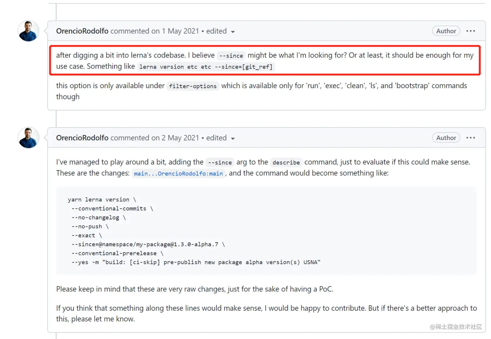Click the avatar beside the 1 May comment

click(28, 31)
